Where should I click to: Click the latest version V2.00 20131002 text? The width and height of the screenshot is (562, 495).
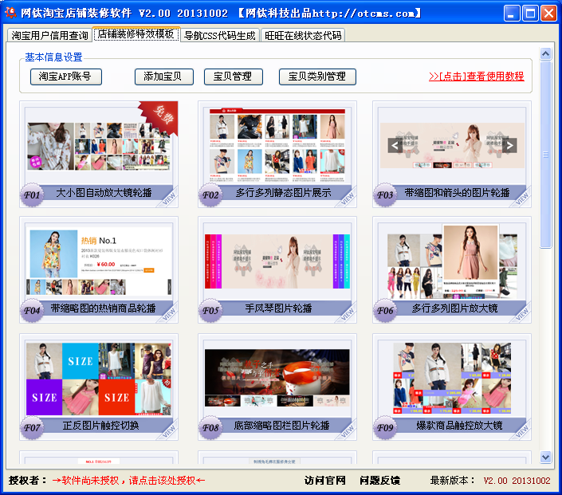(x=517, y=481)
